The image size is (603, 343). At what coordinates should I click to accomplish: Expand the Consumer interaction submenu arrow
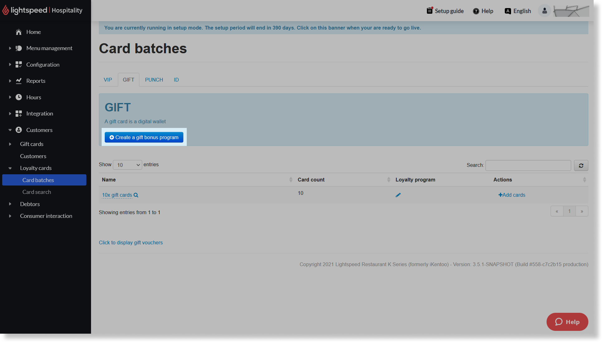click(10, 216)
